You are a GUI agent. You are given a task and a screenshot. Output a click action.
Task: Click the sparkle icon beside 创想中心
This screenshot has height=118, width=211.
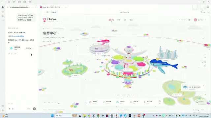(x=58, y=33)
